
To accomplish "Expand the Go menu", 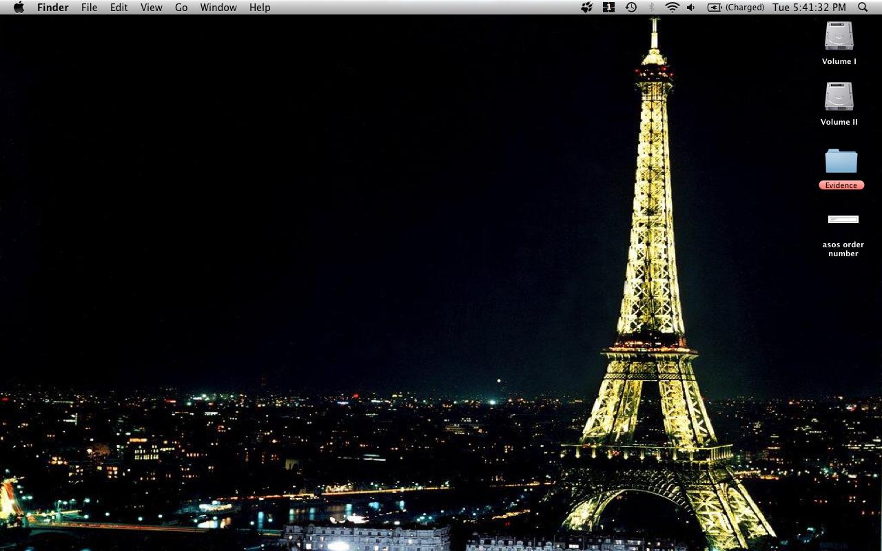I will tap(181, 8).
